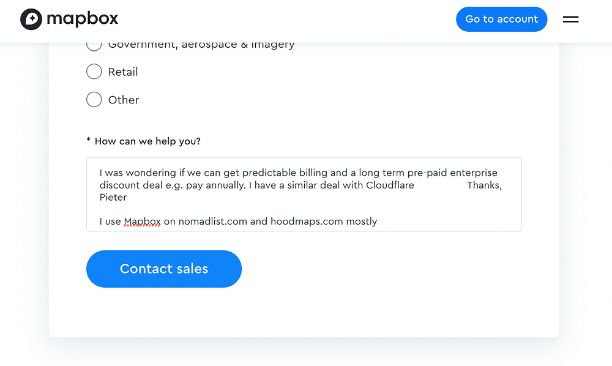
Task: Click the How can we help you label
Action: coord(147,141)
